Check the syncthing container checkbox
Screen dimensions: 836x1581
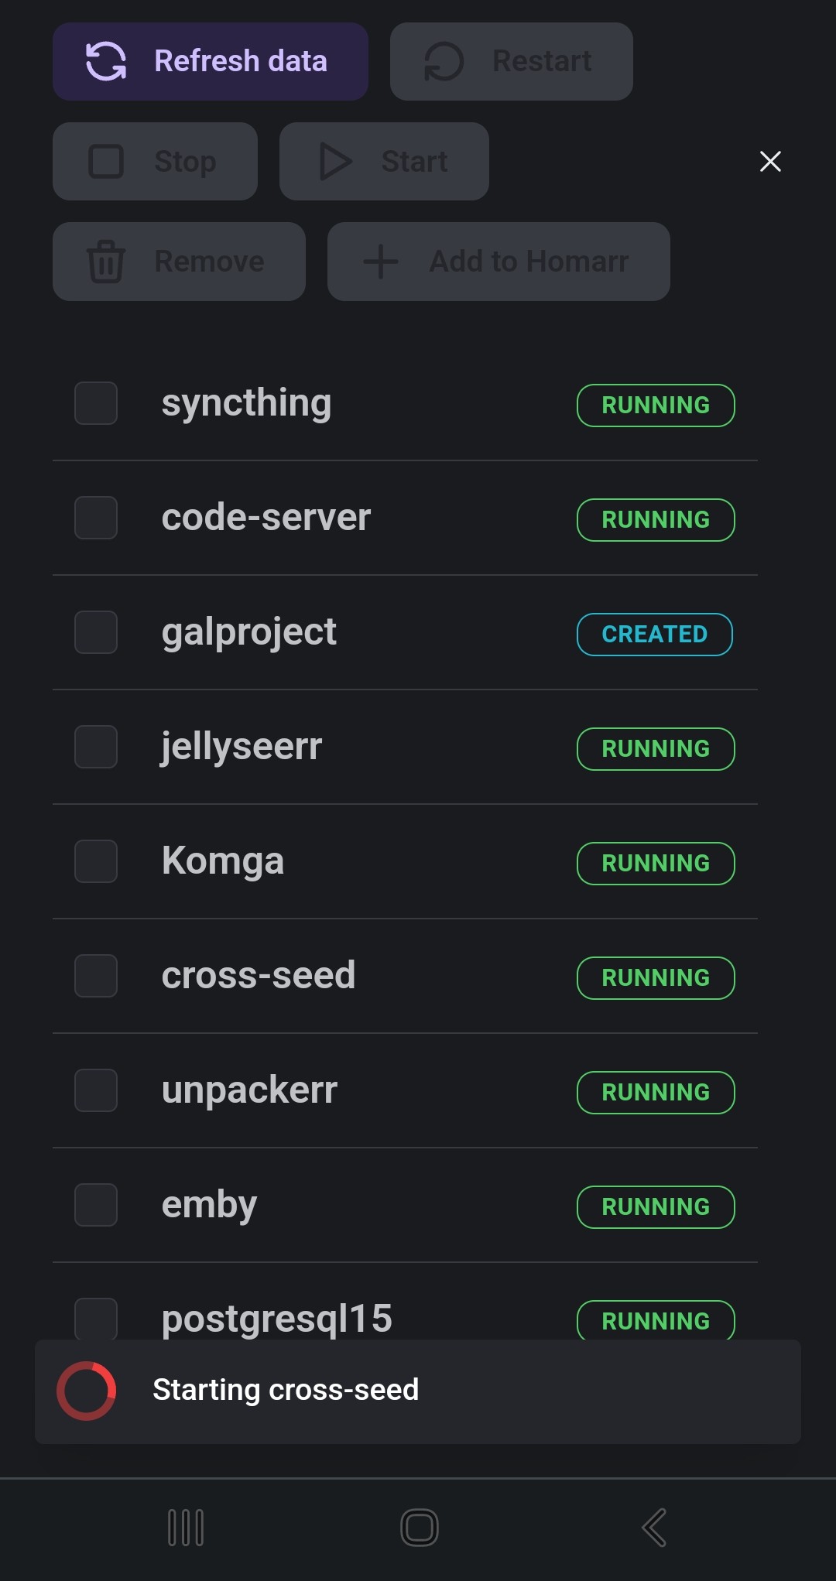pos(95,403)
